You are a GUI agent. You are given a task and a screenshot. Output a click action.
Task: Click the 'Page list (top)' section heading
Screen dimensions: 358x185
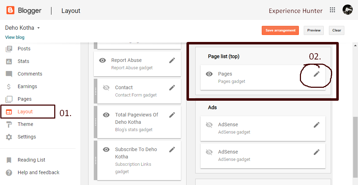(x=224, y=57)
